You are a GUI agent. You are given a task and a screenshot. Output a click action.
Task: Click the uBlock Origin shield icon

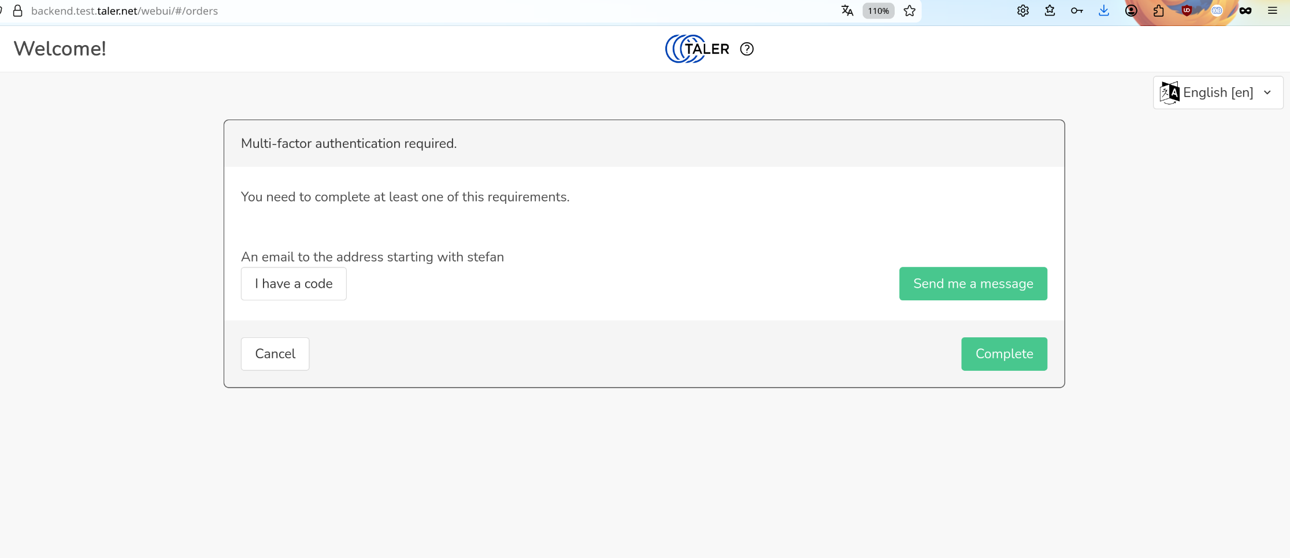tap(1187, 11)
